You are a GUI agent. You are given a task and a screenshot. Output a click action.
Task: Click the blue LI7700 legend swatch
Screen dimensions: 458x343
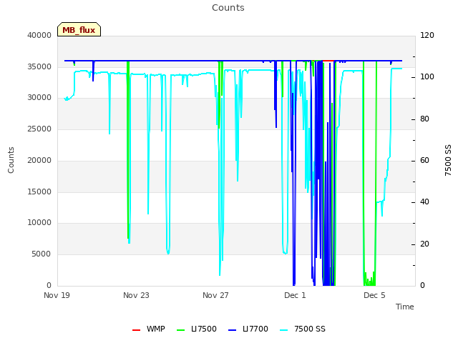tap(232, 330)
